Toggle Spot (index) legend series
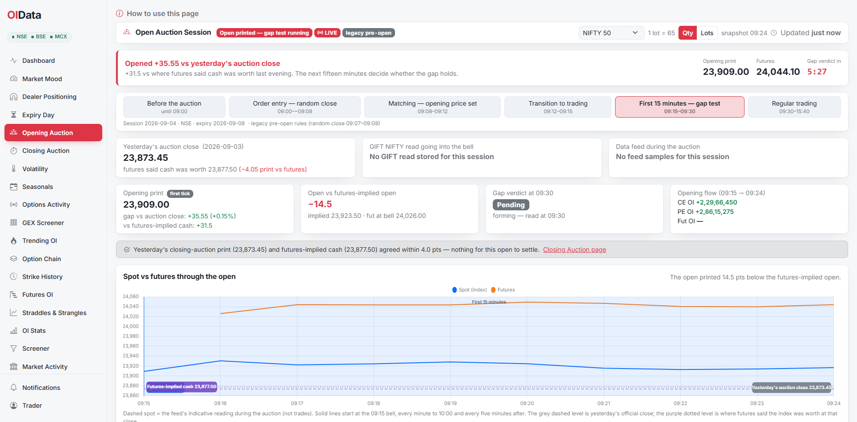This screenshot has height=422, width=857. click(469, 290)
